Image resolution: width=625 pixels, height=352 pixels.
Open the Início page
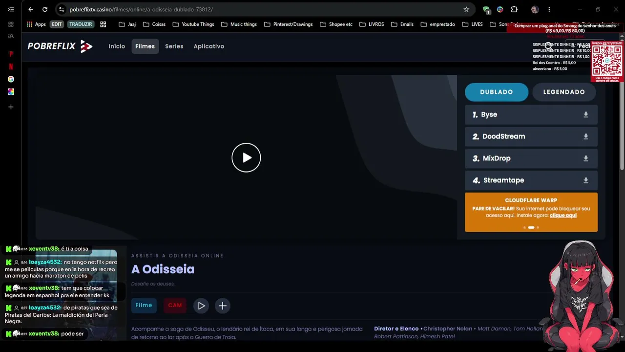point(117,46)
